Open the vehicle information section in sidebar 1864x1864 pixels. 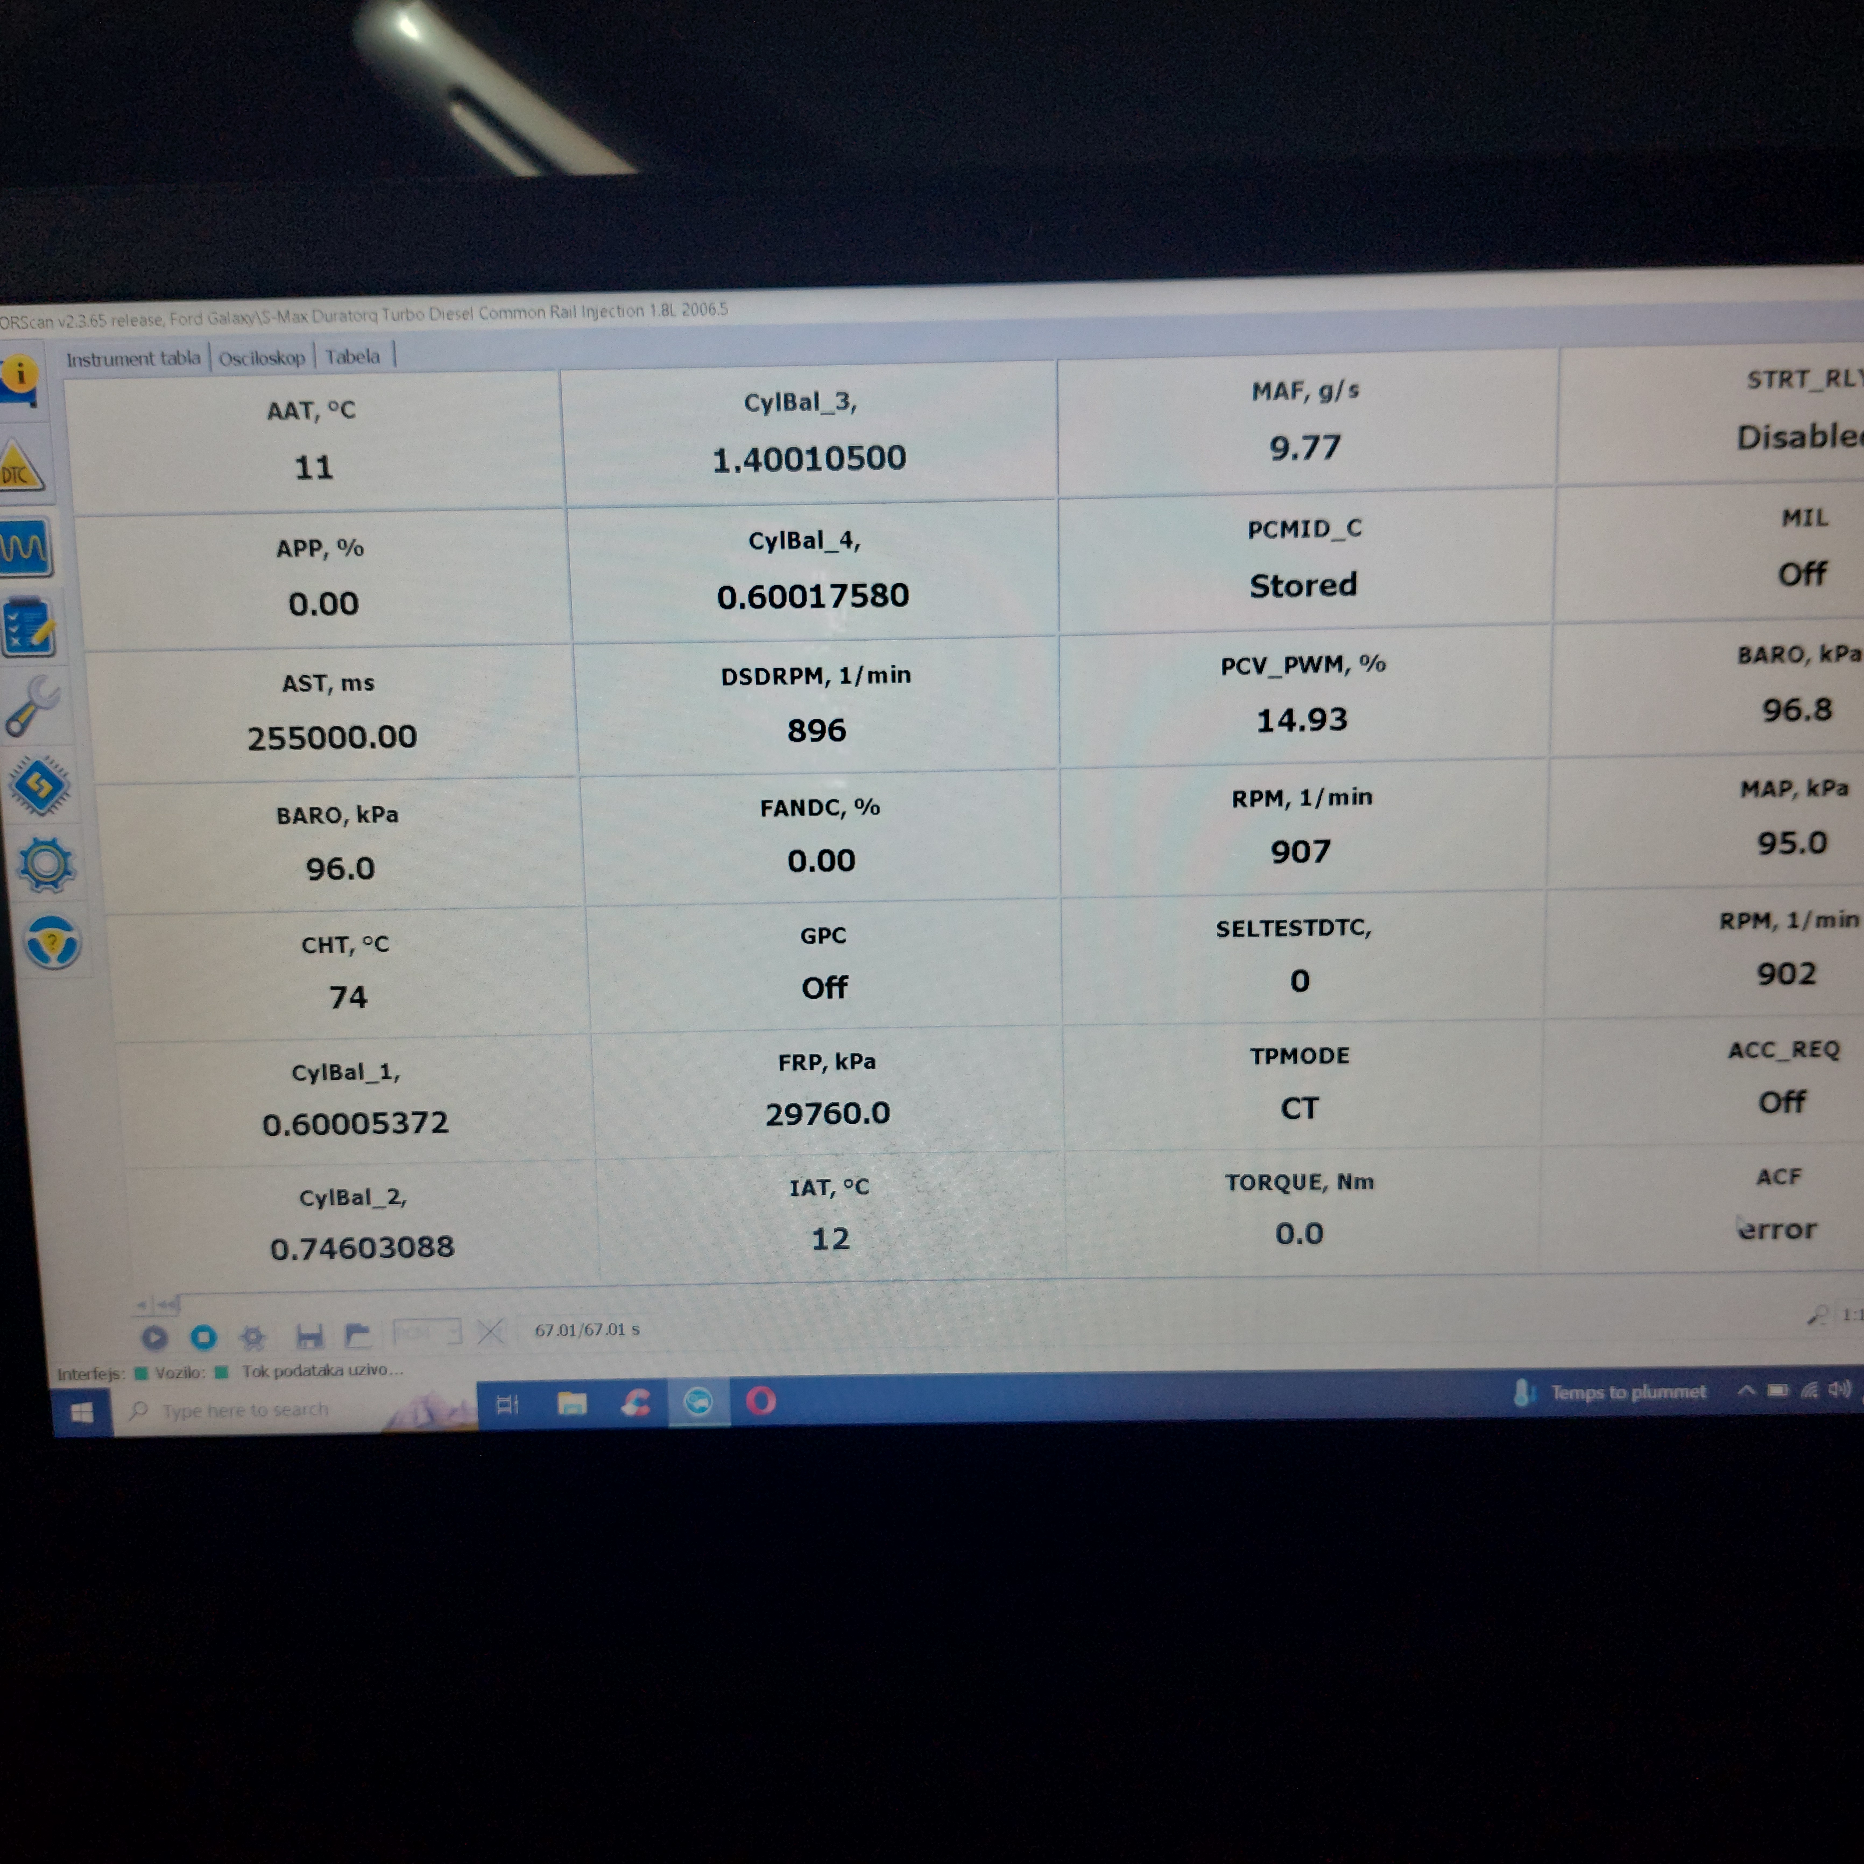coord(19,381)
